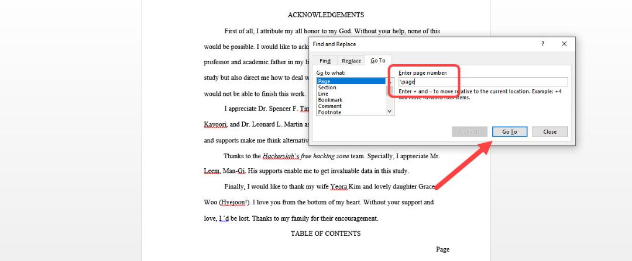Click the word Page below the contents heading
This screenshot has height=261, width=632.
(x=442, y=249)
